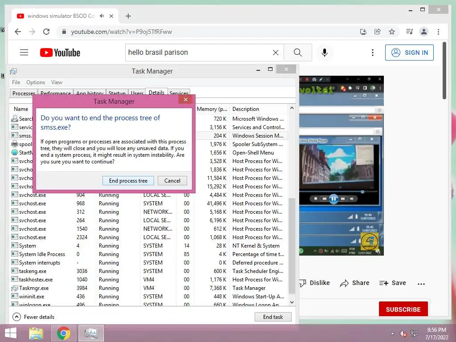The height and width of the screenshot is (342, 456).
Task: Open Task Manager View menu
Action: tap(57, 82)
